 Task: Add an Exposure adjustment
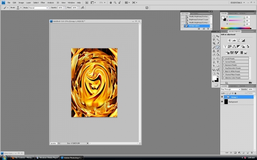[243, 41]
